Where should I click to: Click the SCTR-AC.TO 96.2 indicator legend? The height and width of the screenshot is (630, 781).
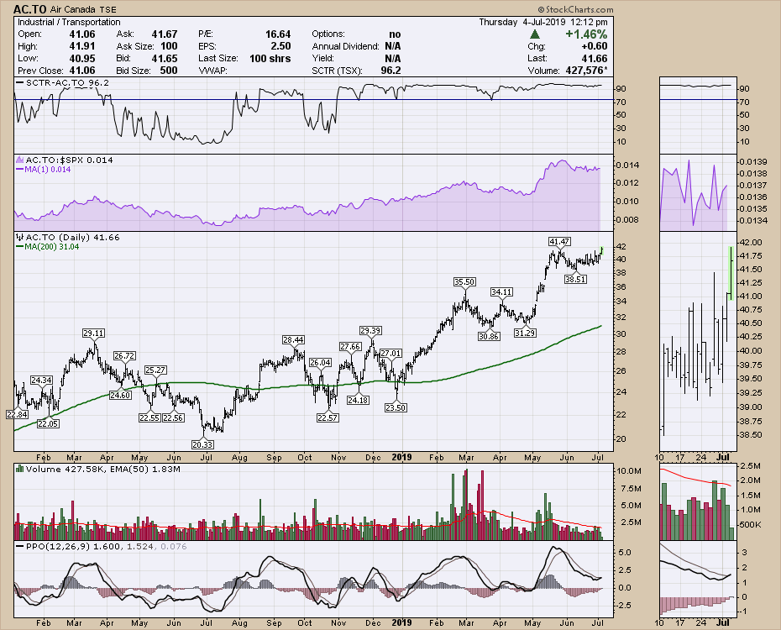pyautogui.click(x=63, y=82)
